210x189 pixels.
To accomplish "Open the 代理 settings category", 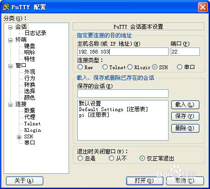I will click(29, 117).
